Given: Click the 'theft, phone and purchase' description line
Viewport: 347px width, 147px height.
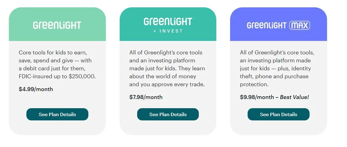Looking at the screenshot, I should coord(274,76).
